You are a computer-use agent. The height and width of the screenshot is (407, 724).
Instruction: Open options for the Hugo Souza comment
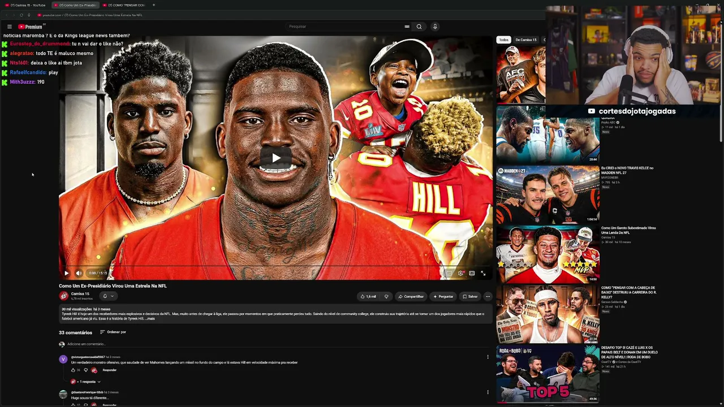(x=488, y=392)
